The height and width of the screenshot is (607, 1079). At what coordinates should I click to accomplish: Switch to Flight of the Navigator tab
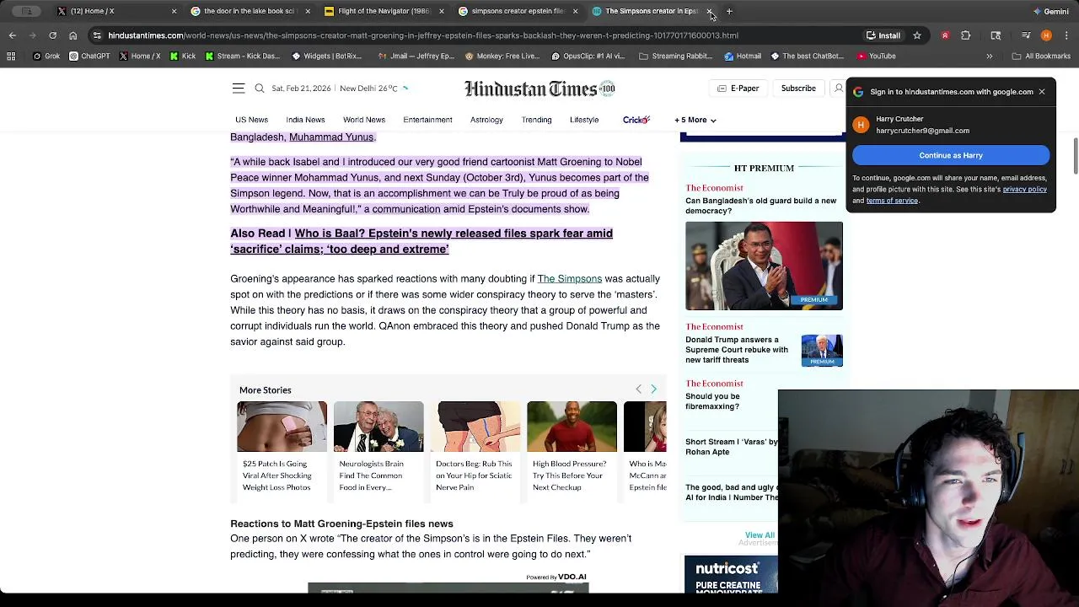384,11
